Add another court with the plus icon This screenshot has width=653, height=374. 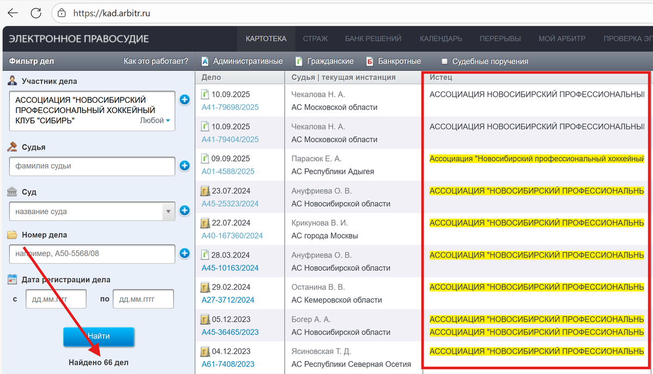[184, 210]
